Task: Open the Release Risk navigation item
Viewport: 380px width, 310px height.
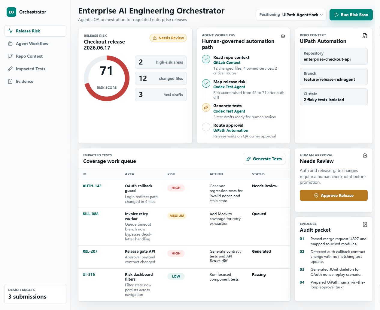Action: coord(35,31)
